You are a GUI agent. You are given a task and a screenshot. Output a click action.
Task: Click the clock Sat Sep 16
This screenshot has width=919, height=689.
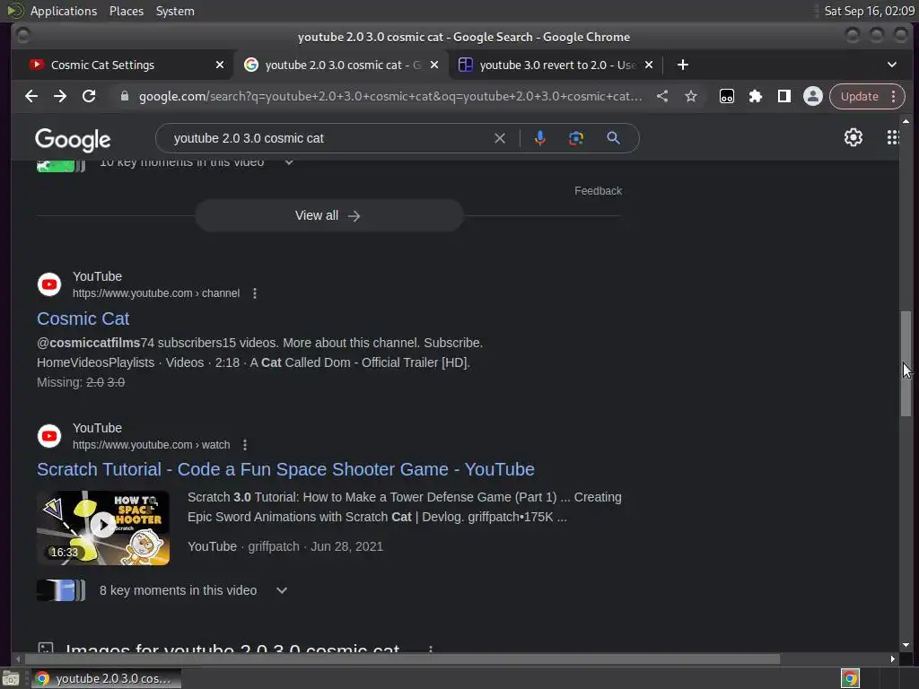[869, 11]
